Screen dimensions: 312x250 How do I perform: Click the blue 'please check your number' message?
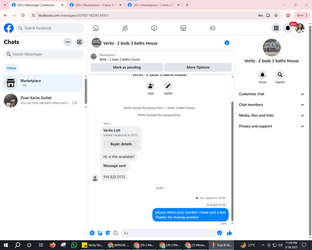(190, 215)
